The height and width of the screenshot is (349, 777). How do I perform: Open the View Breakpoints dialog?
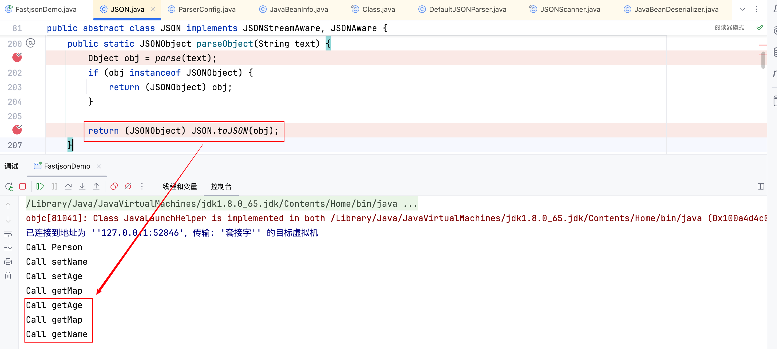coord(114,186)
